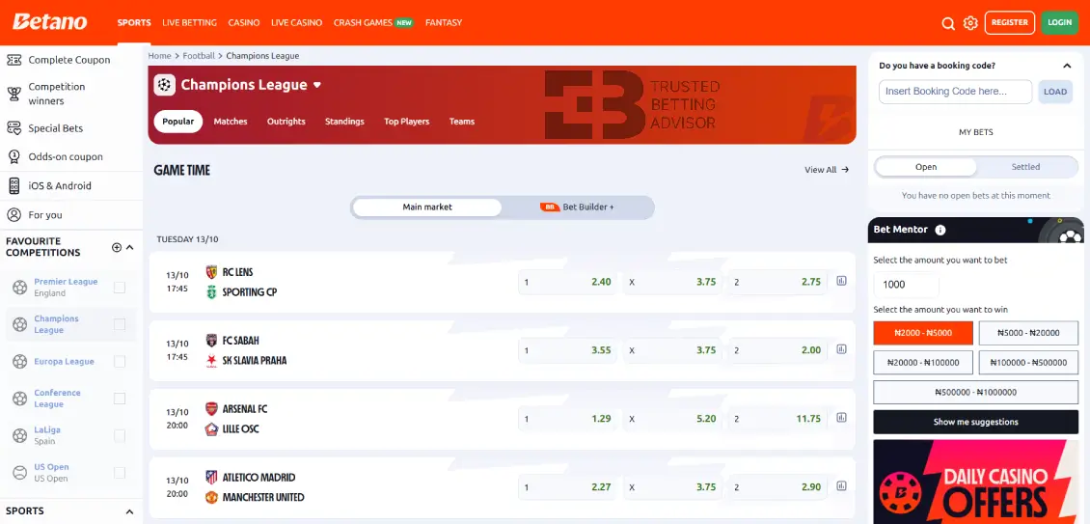Tick the LaLiga favourite checkbox
The width and height of the screenshot is (1090, 524).
[120, 435]
